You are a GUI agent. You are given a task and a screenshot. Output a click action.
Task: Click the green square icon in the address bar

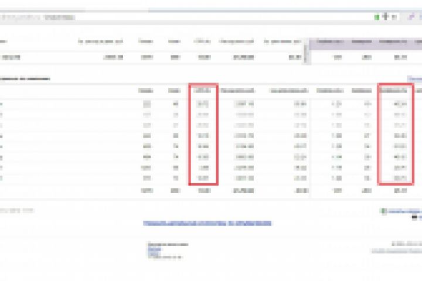click(x=377, y=18)
